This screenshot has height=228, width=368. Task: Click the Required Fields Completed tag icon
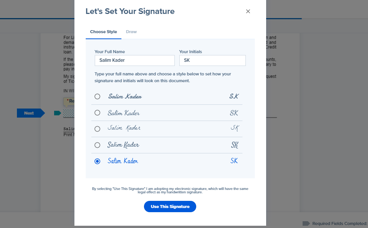tap(306, 223)
